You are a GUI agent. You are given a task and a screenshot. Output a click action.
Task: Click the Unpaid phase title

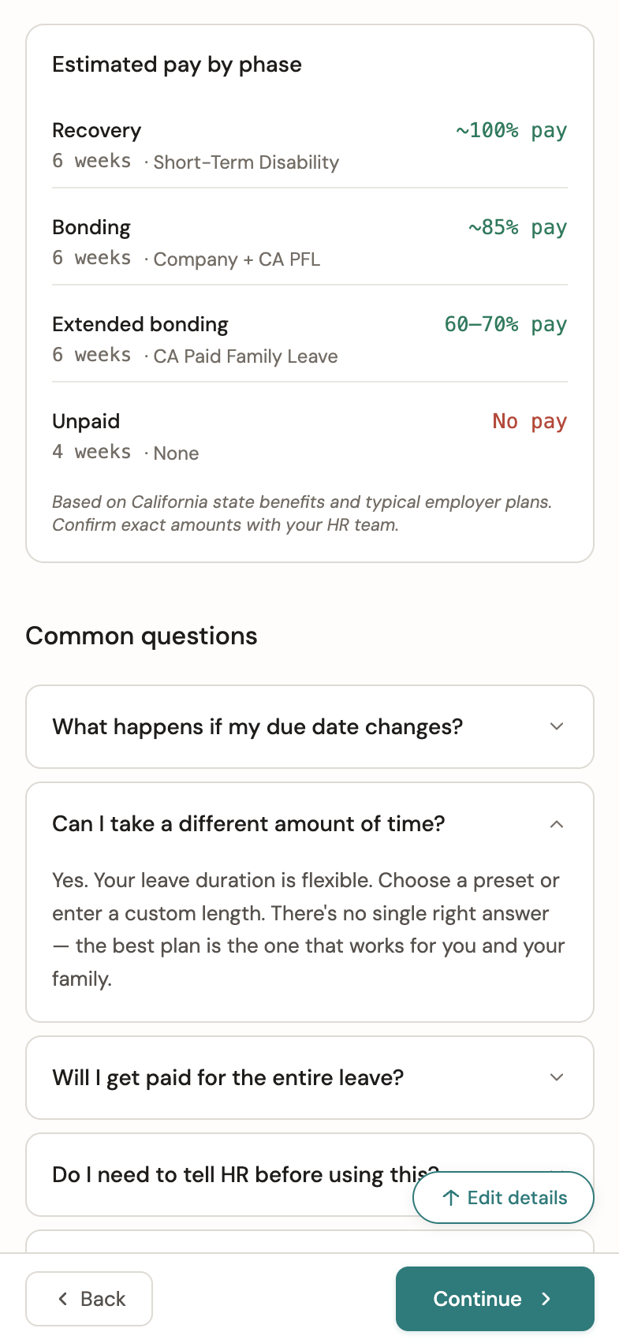[86, 421]
